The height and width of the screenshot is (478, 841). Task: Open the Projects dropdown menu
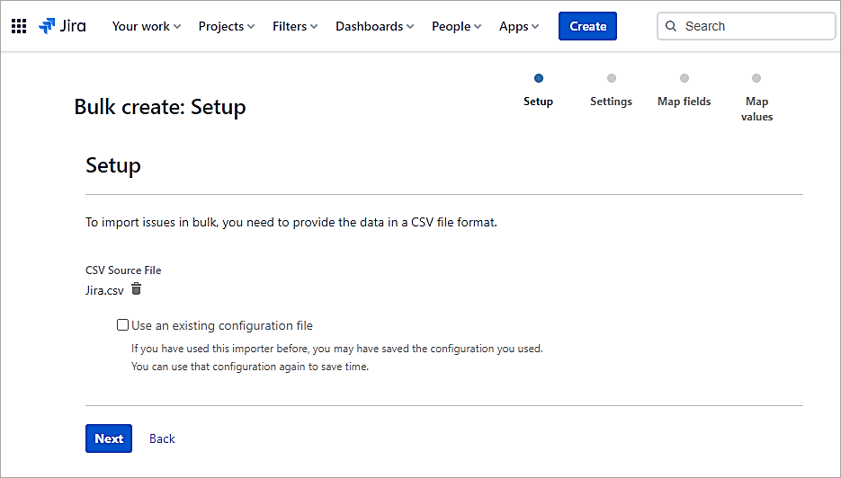226,26
